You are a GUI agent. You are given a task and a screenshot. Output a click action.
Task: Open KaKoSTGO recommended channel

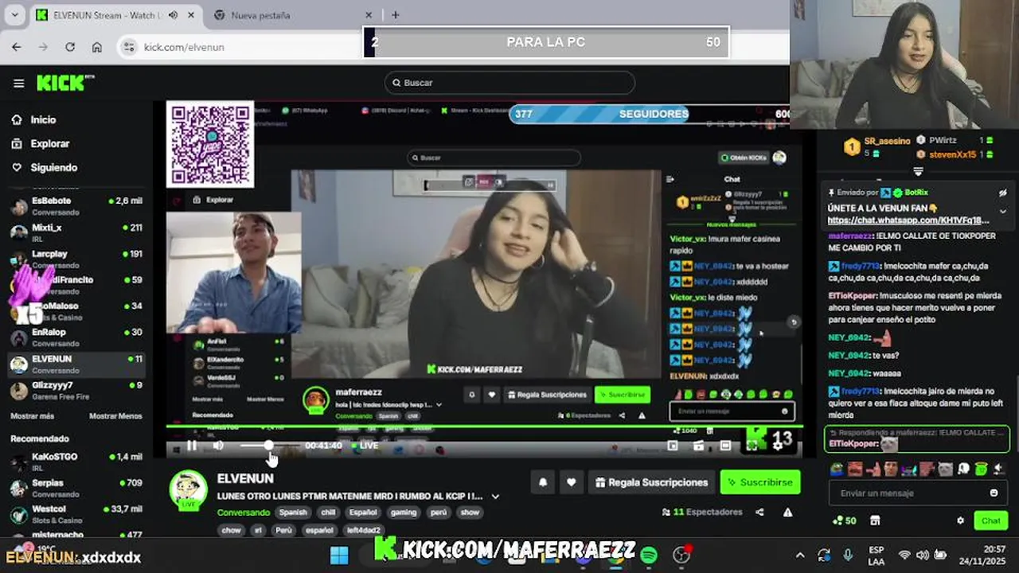click(76, 462)
